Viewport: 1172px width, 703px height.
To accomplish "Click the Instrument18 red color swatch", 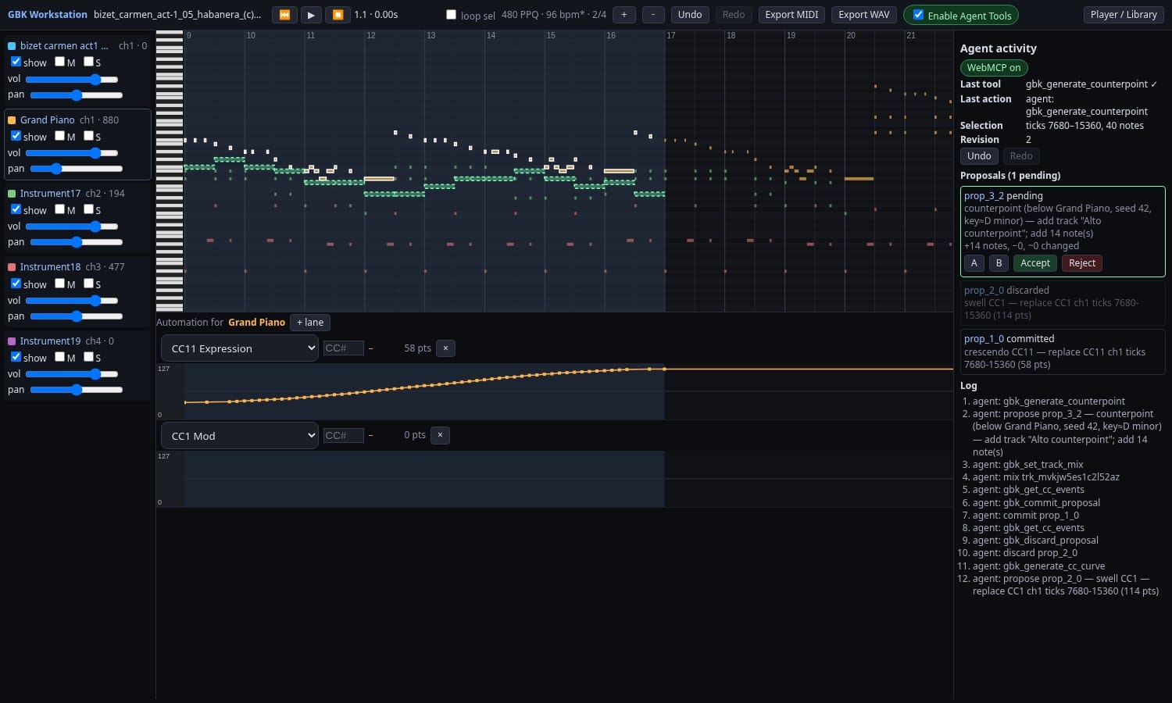I will coord(12,267).
